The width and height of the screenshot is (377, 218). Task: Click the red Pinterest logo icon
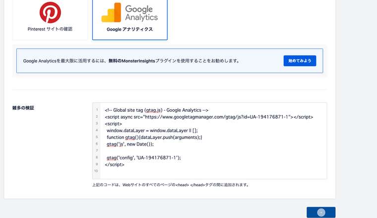click(x=50, y=12)
